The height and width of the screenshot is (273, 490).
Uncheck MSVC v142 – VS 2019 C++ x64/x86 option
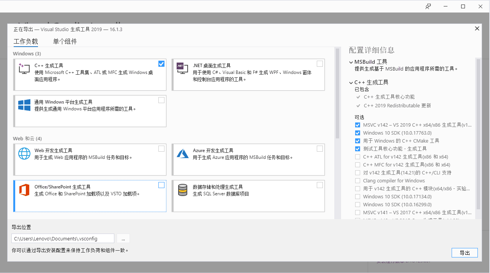point(357,125)
